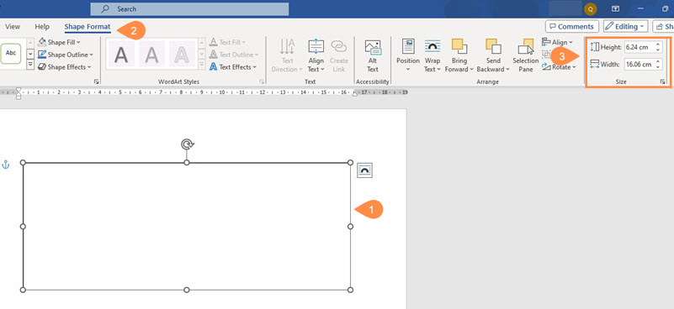This screenshot has height=309, width=674.
Task: Decrease shape Width with down spinner
Action: point(658,67)
